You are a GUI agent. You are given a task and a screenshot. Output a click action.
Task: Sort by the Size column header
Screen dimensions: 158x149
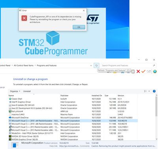coord(107,96)
